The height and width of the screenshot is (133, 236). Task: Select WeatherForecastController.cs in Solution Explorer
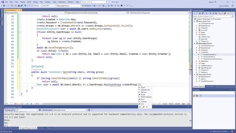[212, 59]
